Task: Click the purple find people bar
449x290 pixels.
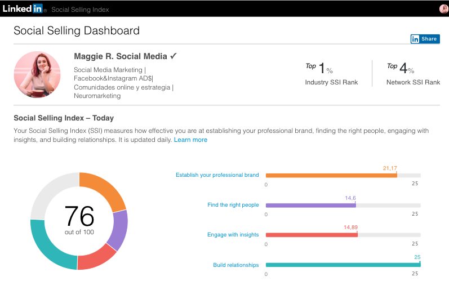Action: click(310, 206)
